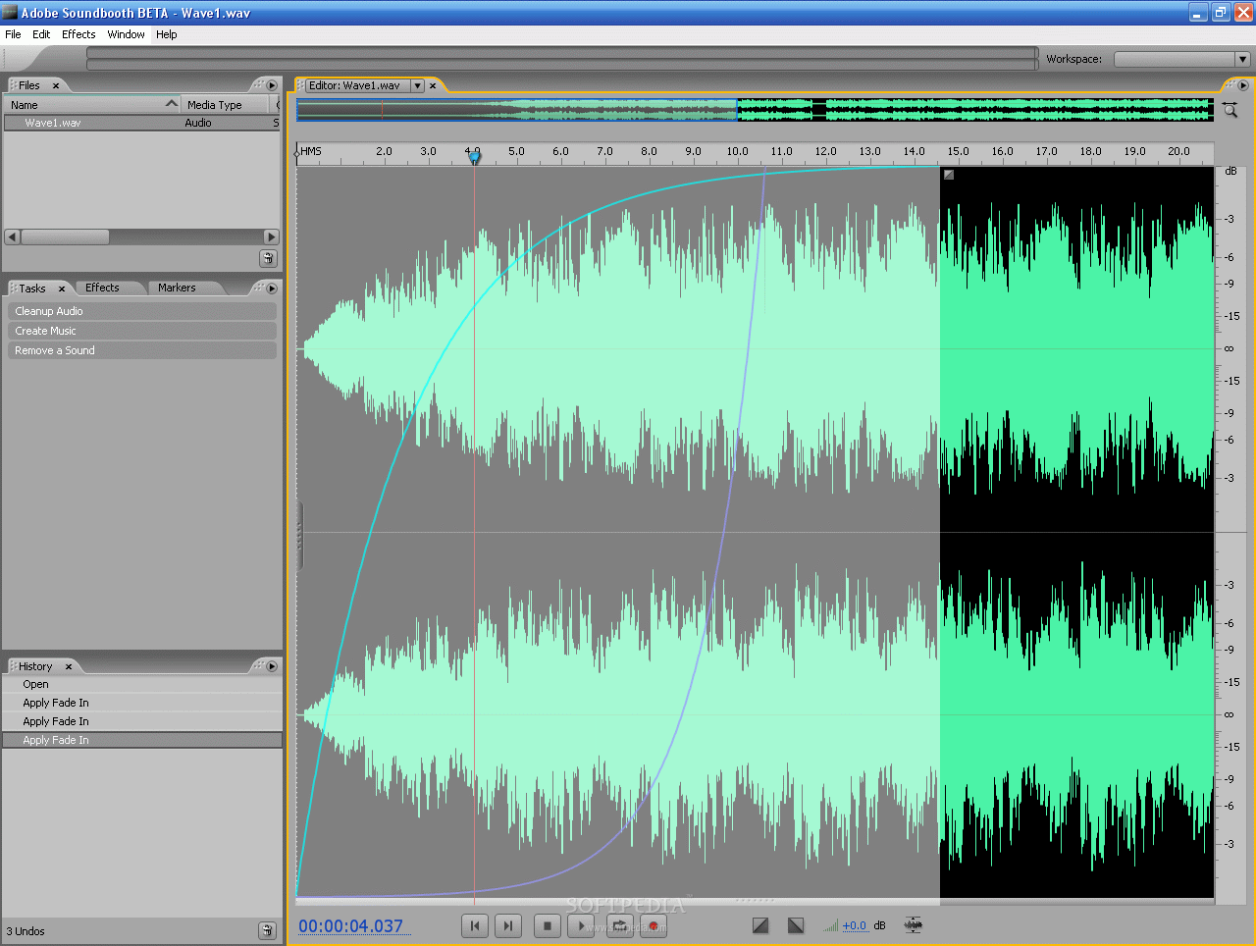This screenshot has height=946, width=1256.
Task: Select the second Apply Fade In state
Action: point(142,721)
